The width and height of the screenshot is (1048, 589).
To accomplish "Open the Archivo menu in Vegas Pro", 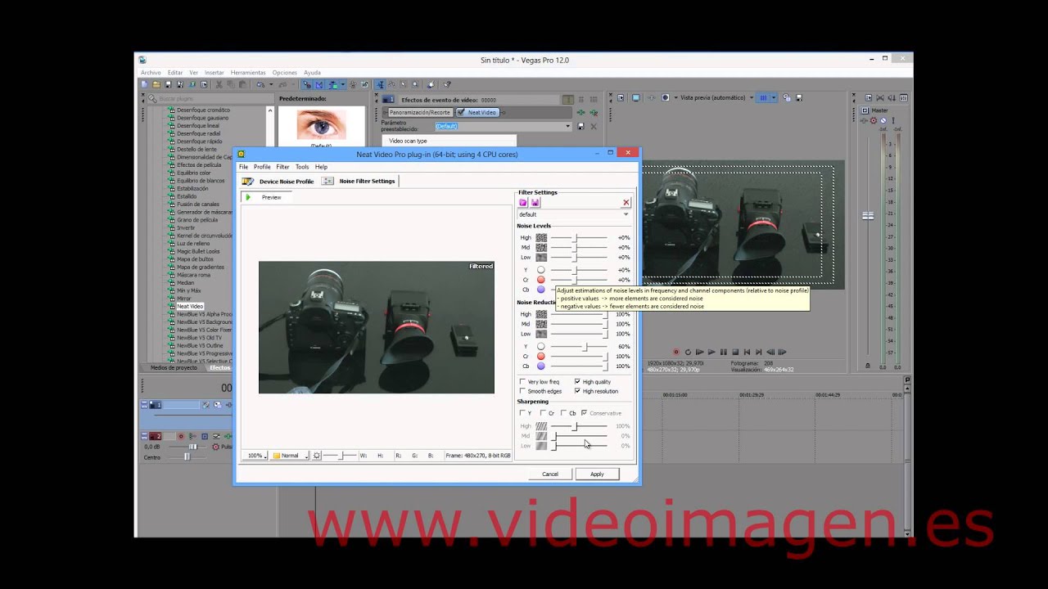I will [151, 73].
